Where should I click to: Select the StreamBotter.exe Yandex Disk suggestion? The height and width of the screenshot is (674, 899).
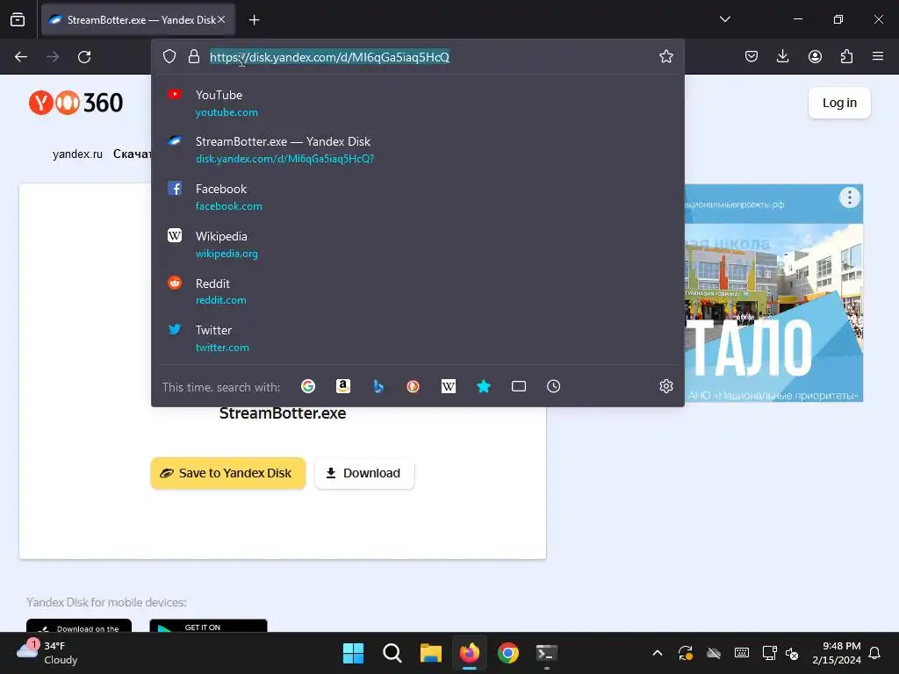pyautogui.click(x=417, y=149)
